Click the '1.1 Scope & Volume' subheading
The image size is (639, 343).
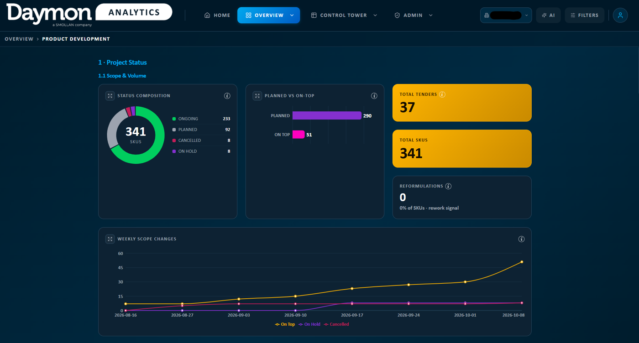(x=122, y=76)
